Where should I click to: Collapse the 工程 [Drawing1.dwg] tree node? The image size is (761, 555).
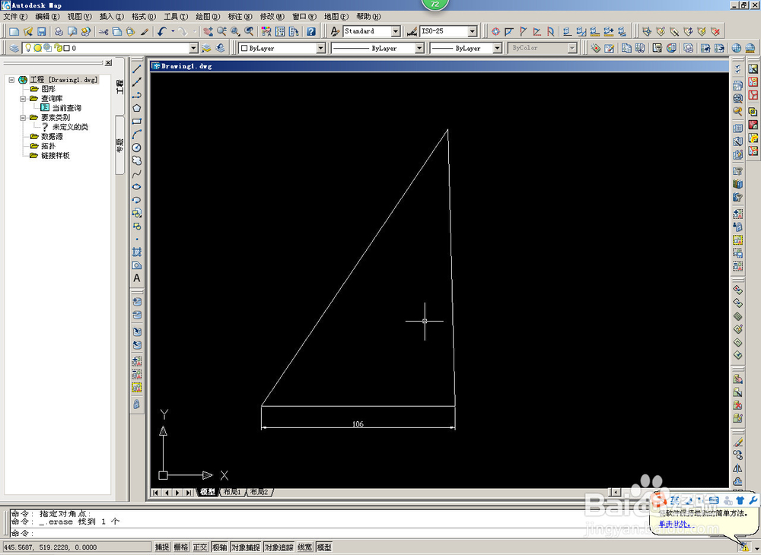click(11, 80)
